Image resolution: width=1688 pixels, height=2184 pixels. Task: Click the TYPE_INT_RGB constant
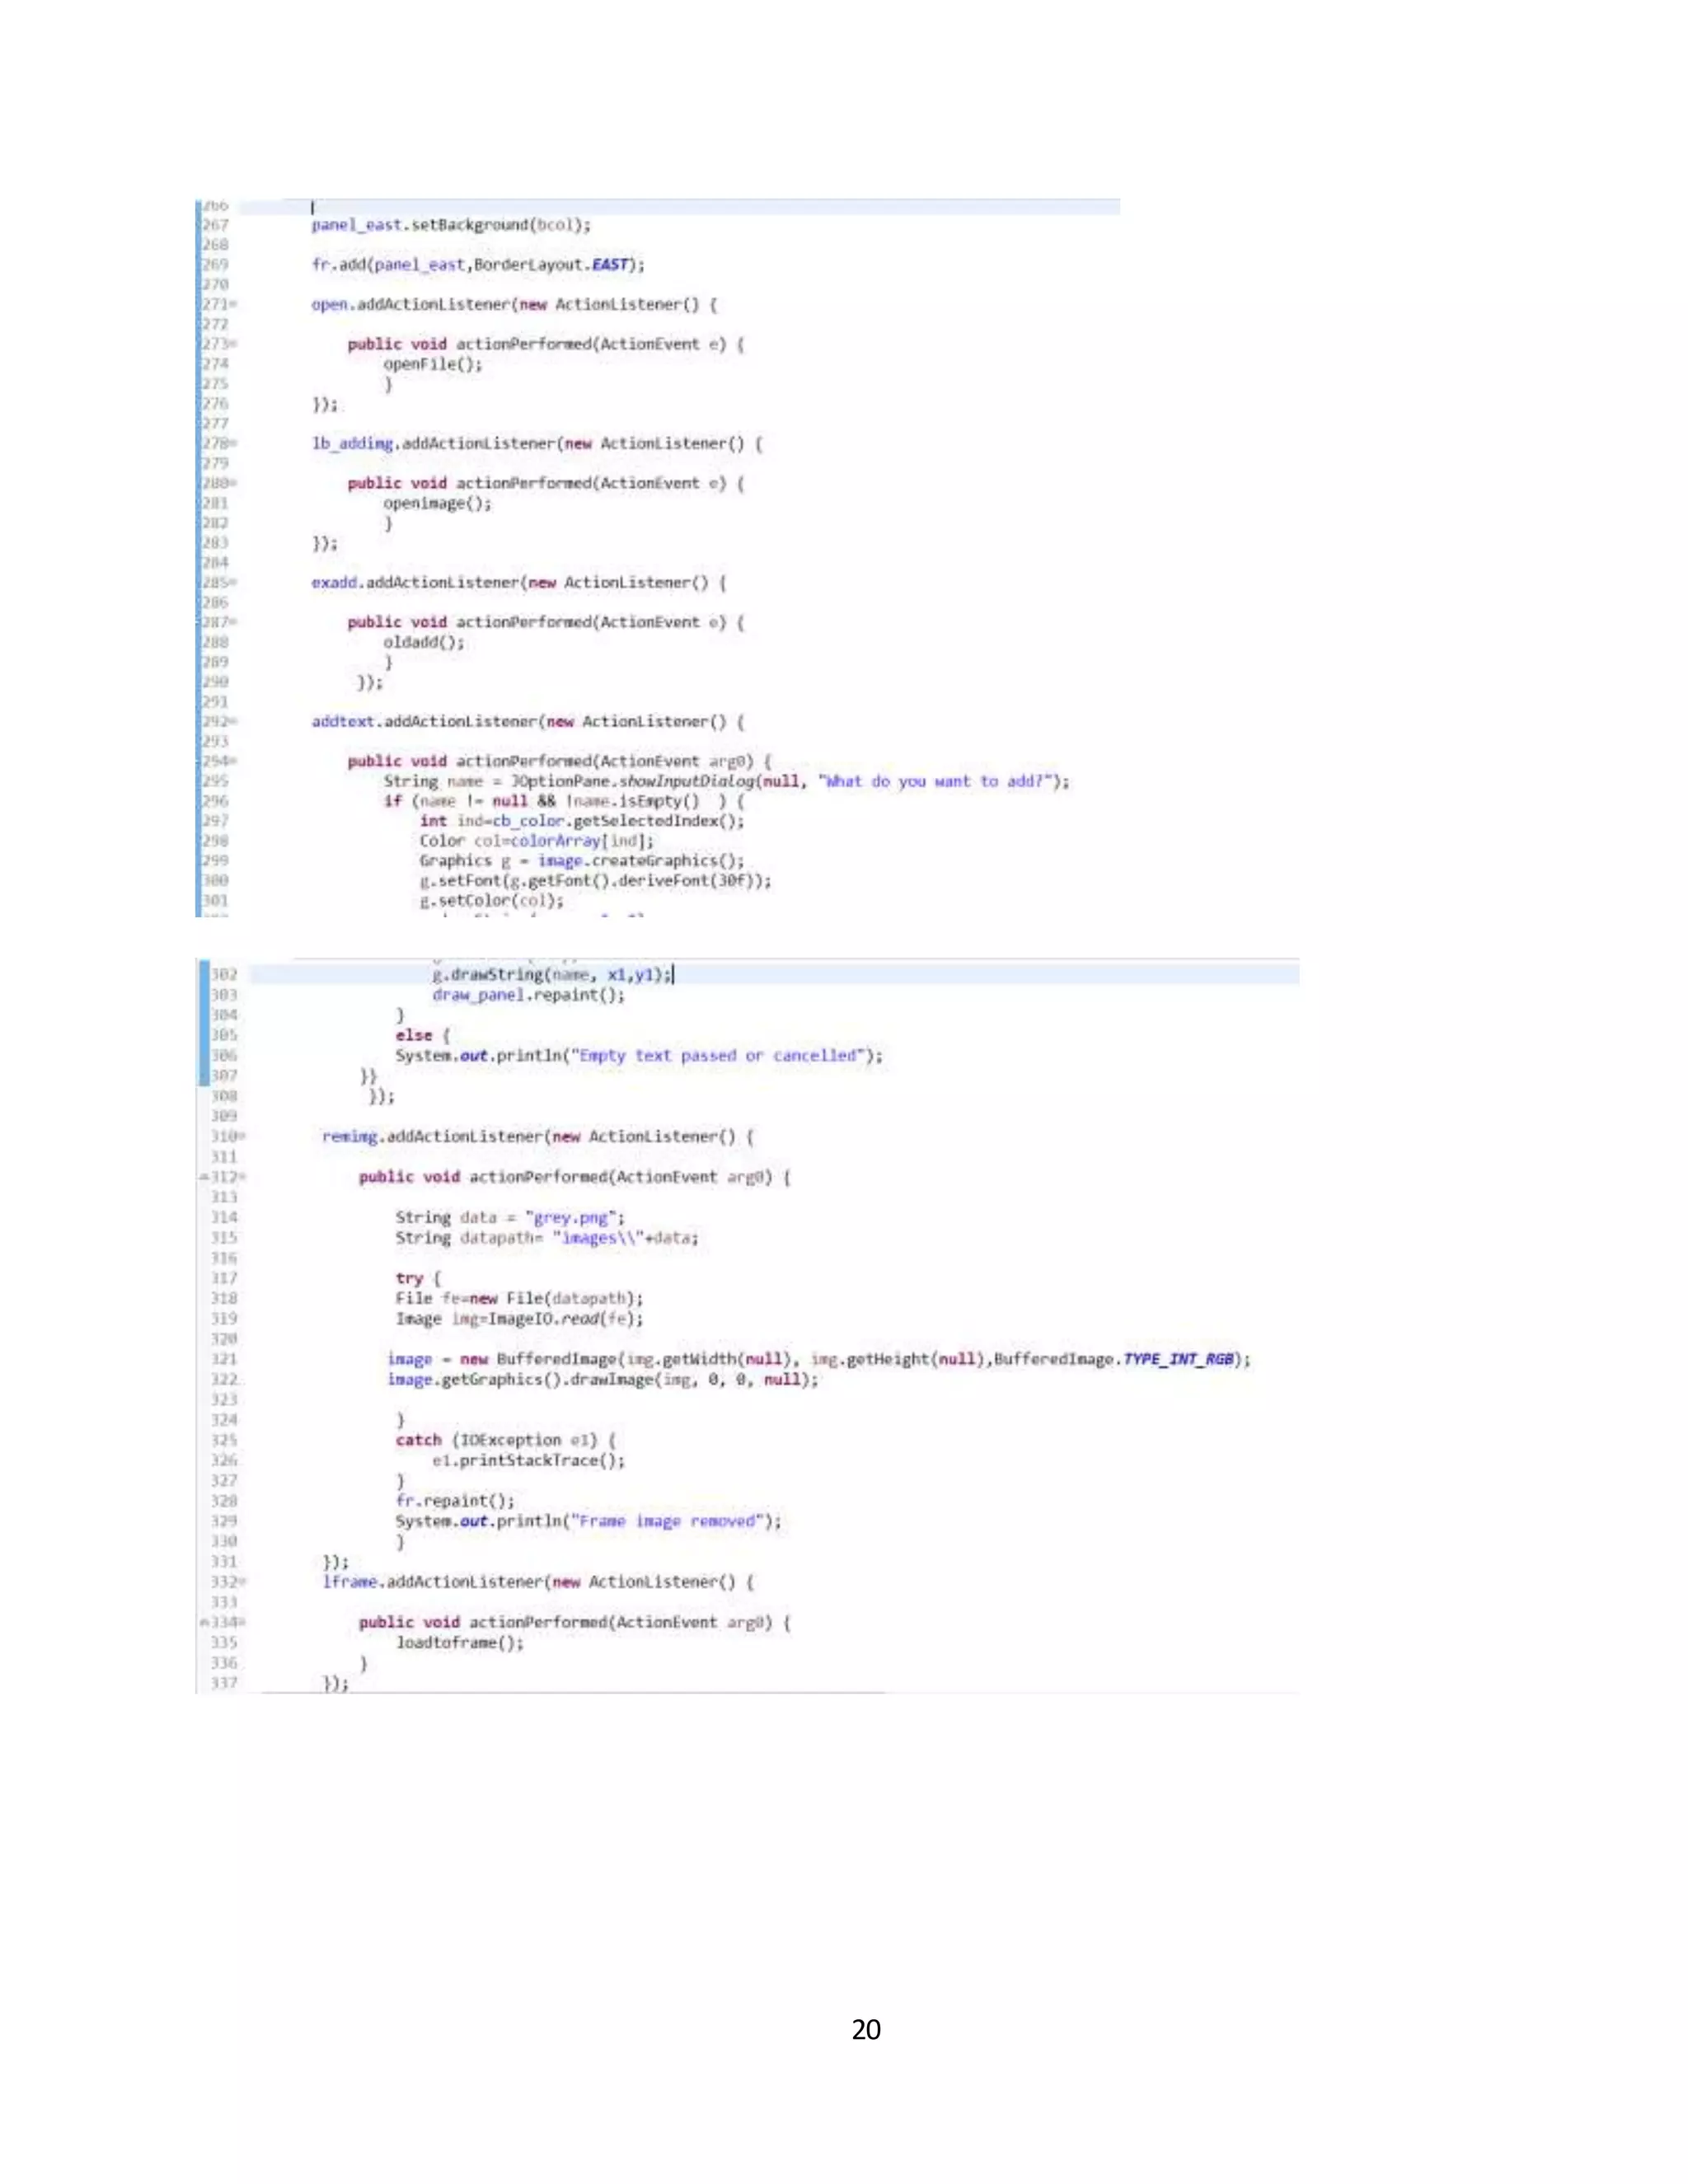point(1179,1359)
